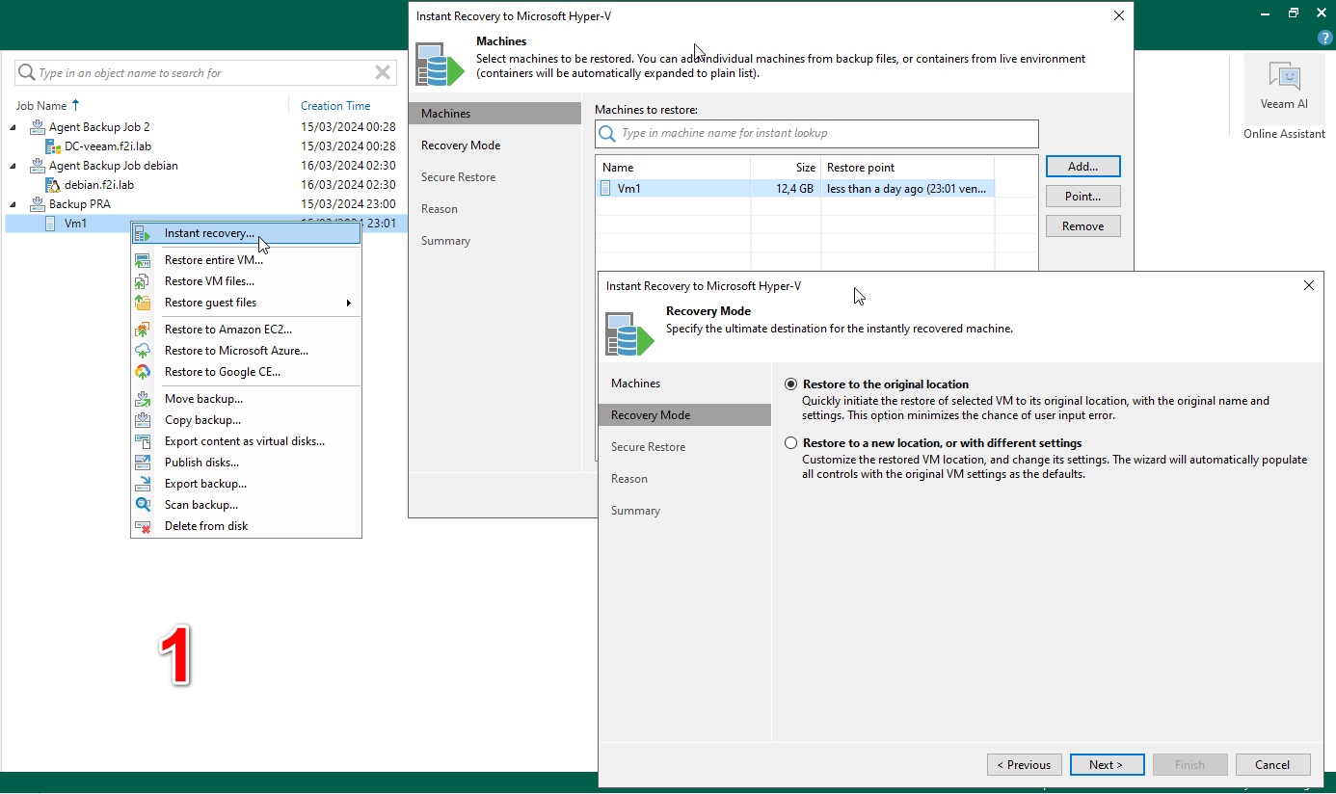
Task: Click the Instant recovery icon in context menu
Action: tap(142, 233)
